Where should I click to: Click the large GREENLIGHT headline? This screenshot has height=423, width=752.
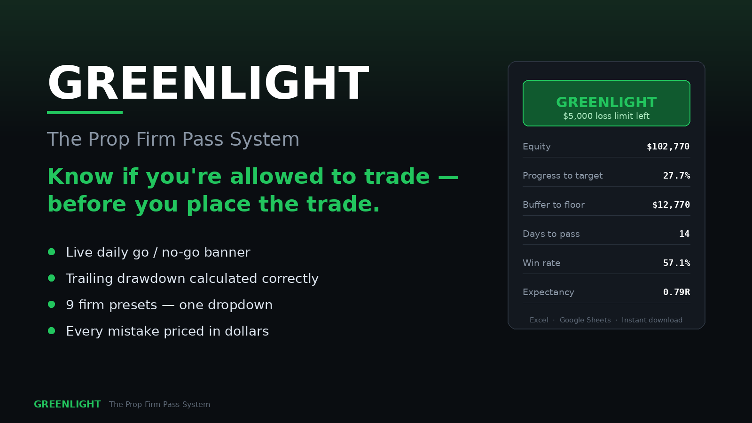[208, 84]
